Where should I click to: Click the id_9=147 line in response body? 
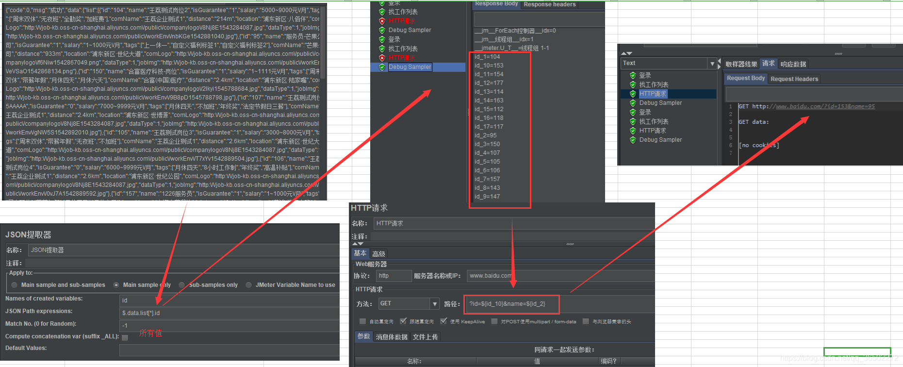[487, 197]
